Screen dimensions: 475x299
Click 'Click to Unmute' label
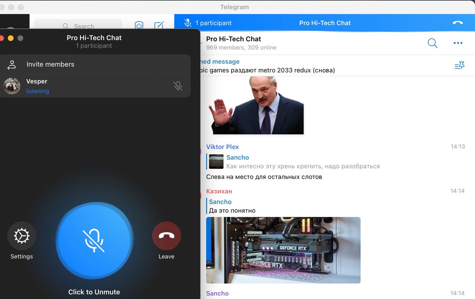coord(94,292)
